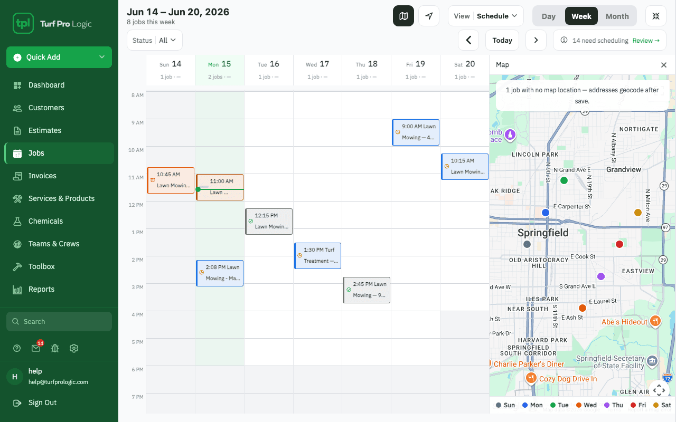This screenshot has height=422, width=676.
Task: Click the gray Sunday map pin
Action: [527, 244]
